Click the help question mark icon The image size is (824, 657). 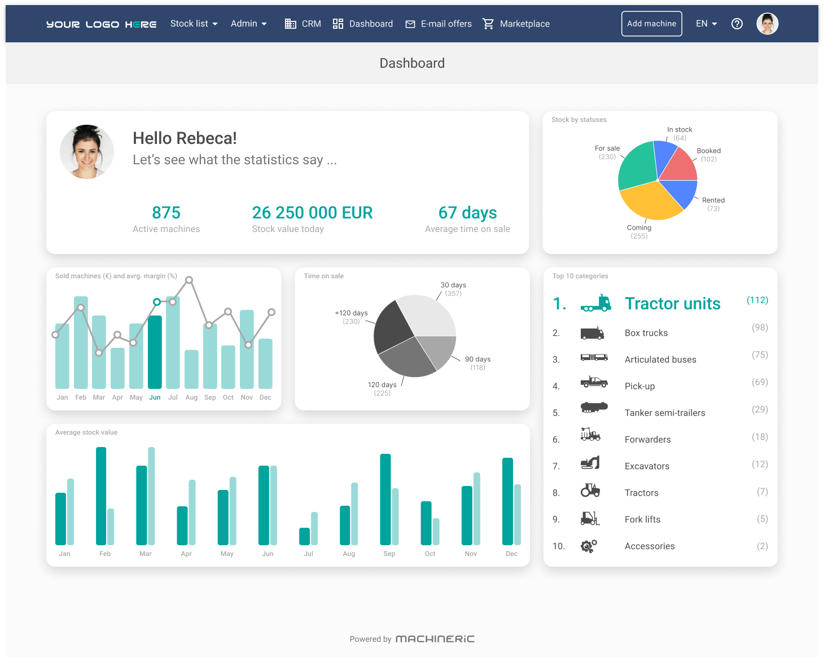737,24
